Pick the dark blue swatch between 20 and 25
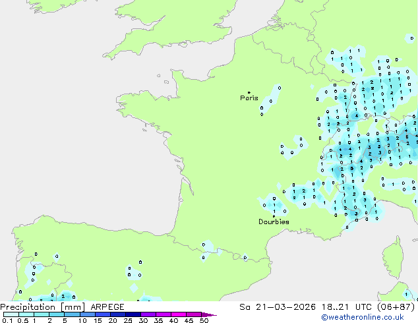Image resolution: width=418 pixels, height=323 pixels. click(118, 314)
